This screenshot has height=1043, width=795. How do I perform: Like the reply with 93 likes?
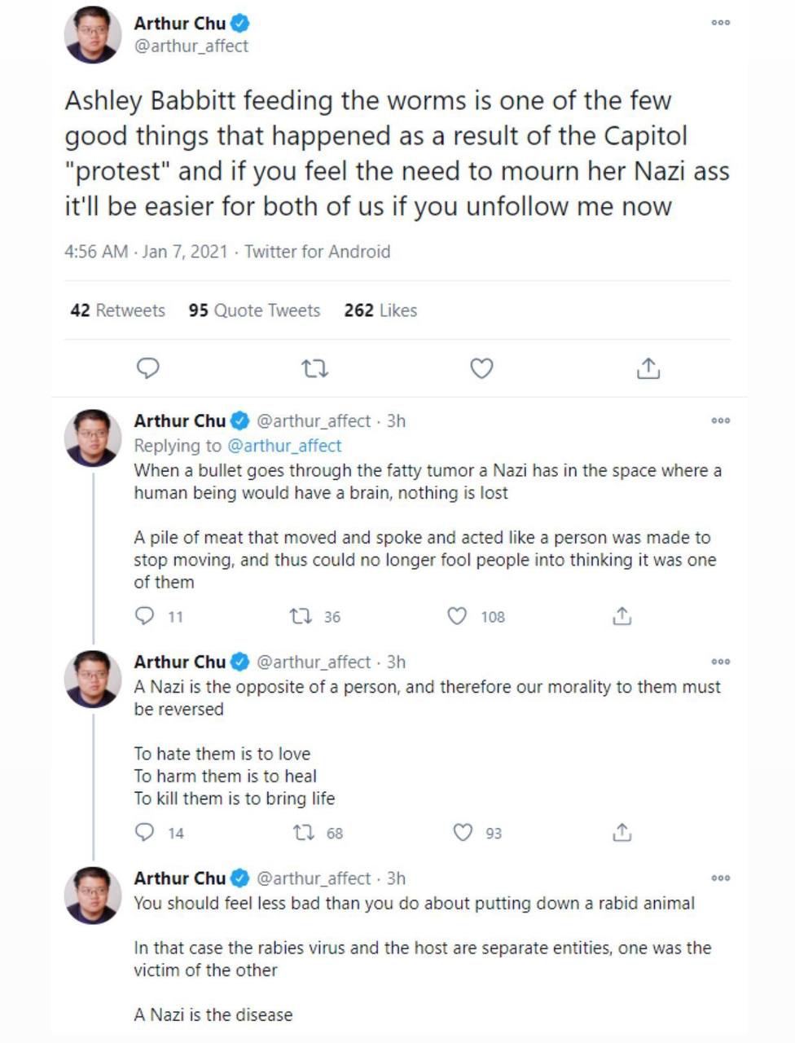pos(463,832)
